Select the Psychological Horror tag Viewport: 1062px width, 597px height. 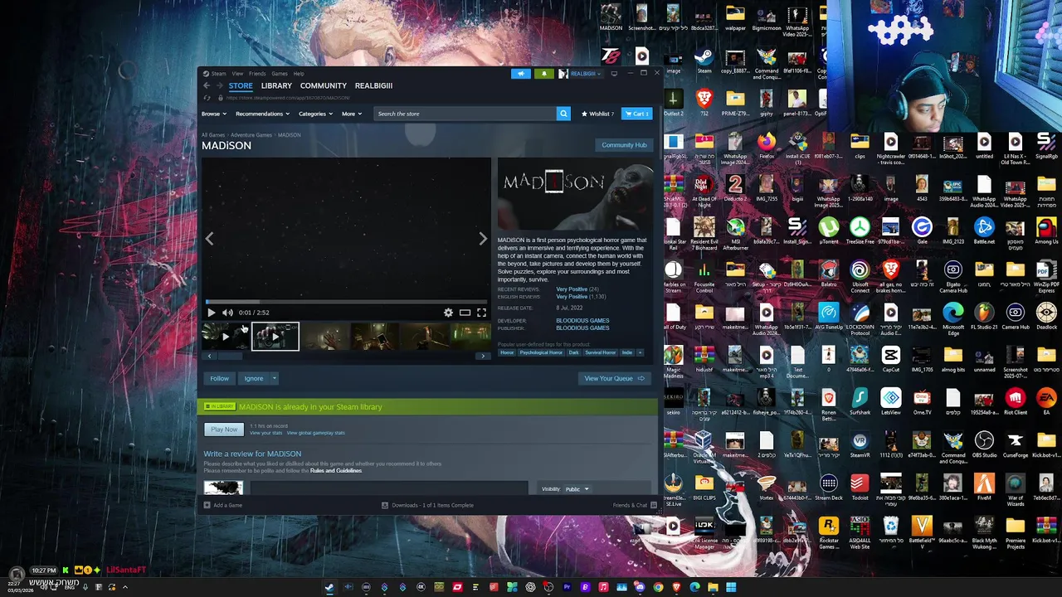[541, 352]
